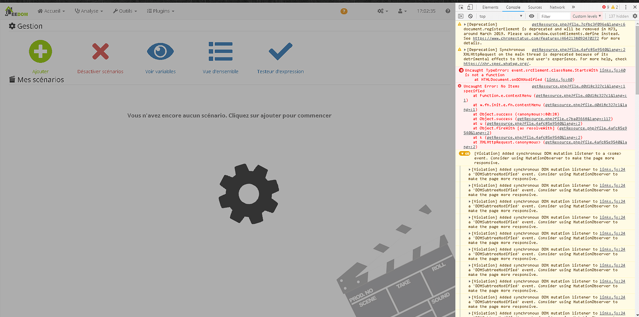Screen dimensions: 639x317
Task: Open the Accueil dropdown menu
Action: click(51, 11)
